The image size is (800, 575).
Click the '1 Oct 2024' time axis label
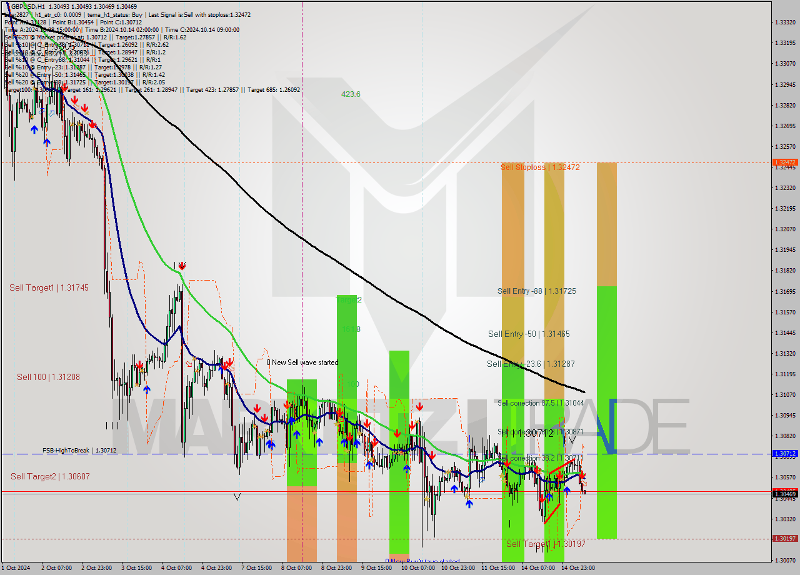pos(16,568)
